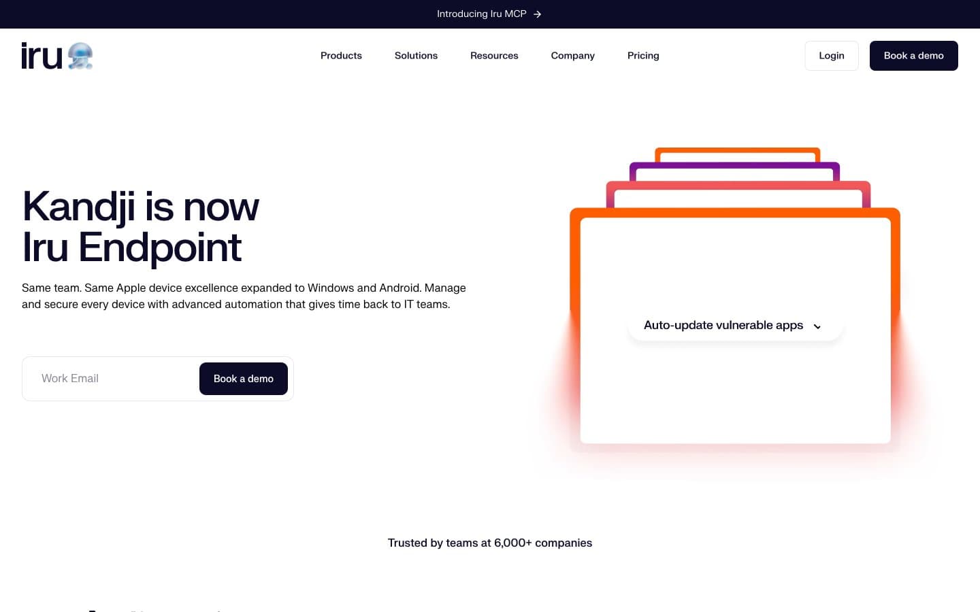Image resolution: width=980 pixels, height=612 pixels.
Task: Go to the Pricing page
Action: (643, 56)
